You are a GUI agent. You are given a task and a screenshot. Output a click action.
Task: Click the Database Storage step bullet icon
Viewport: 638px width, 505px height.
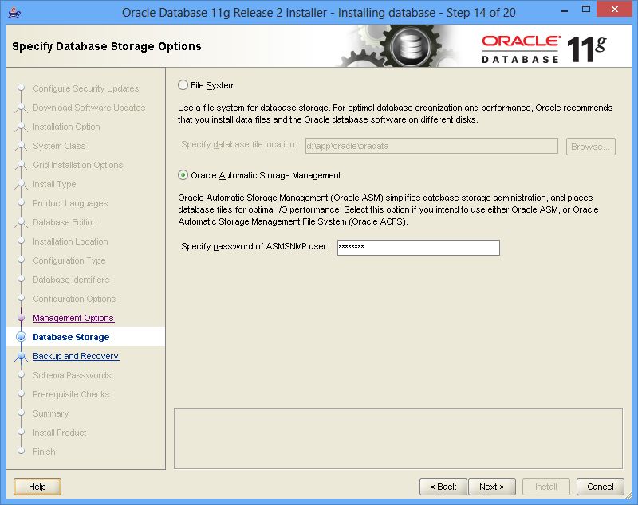point(22,336)
